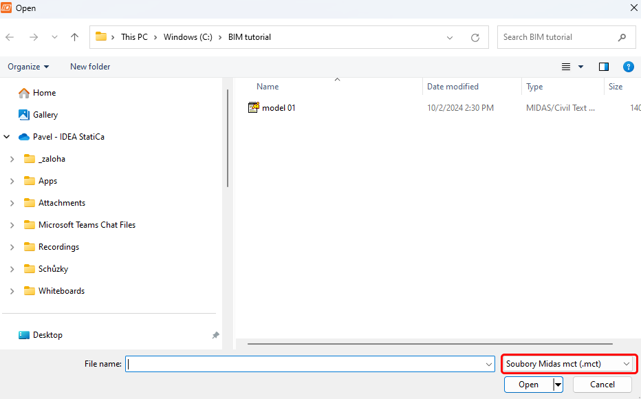Click the Cancel button
Viewport: 641px width, 399px height.
[x=602, y=385]
